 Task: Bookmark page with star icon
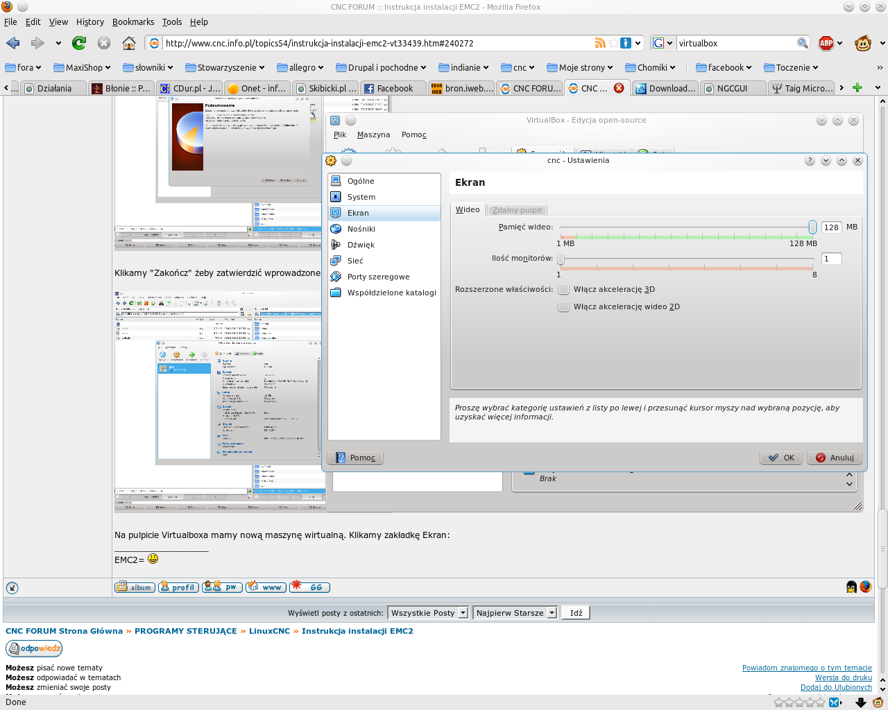tap(613, 43)
